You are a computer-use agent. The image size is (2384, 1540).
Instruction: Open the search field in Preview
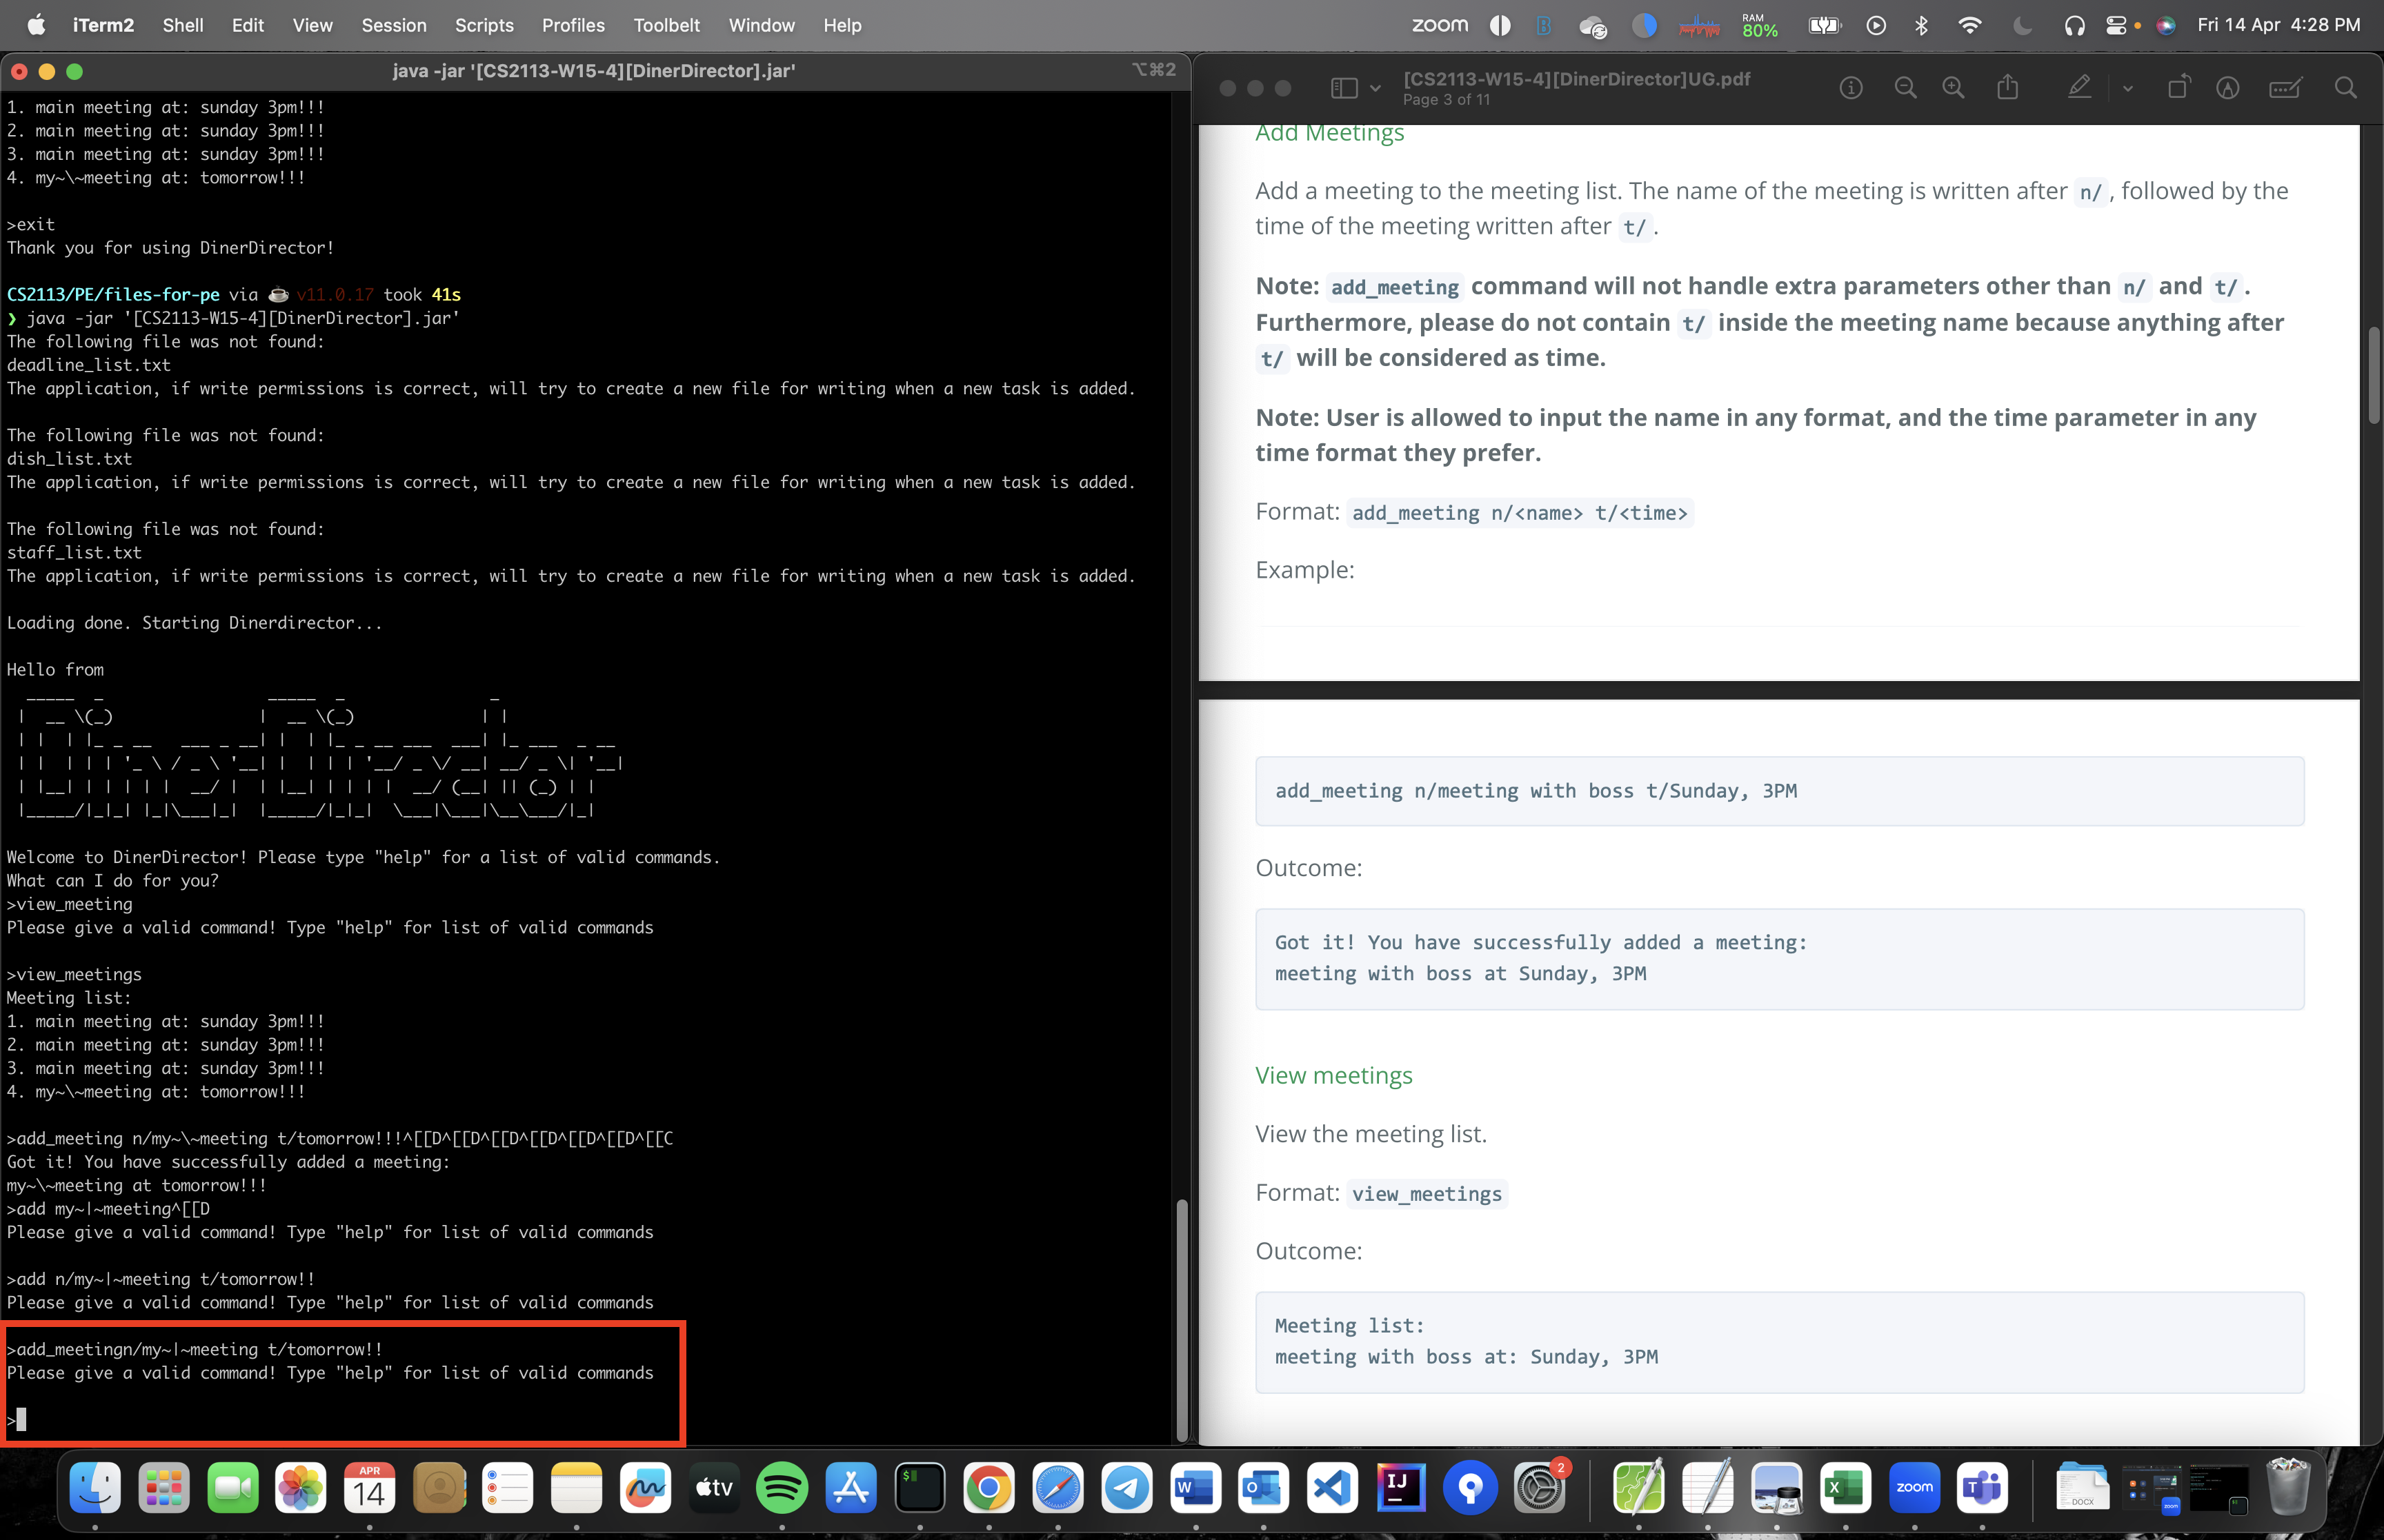(2346, 88)
